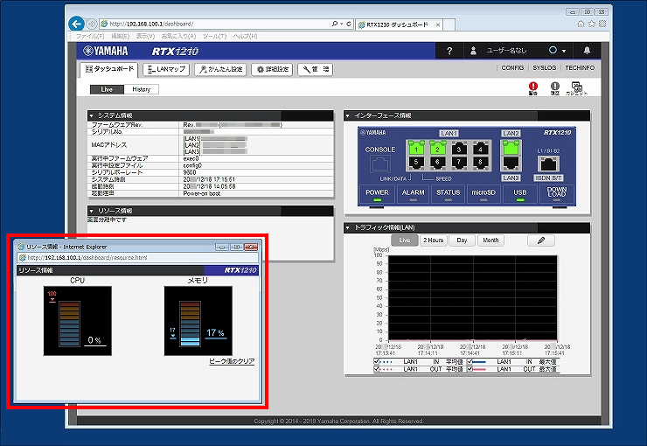Open the browser home icon

(581, 24)
